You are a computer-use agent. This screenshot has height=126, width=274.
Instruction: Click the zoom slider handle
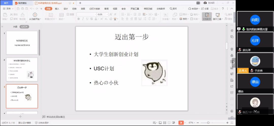(x=208, y=123)
